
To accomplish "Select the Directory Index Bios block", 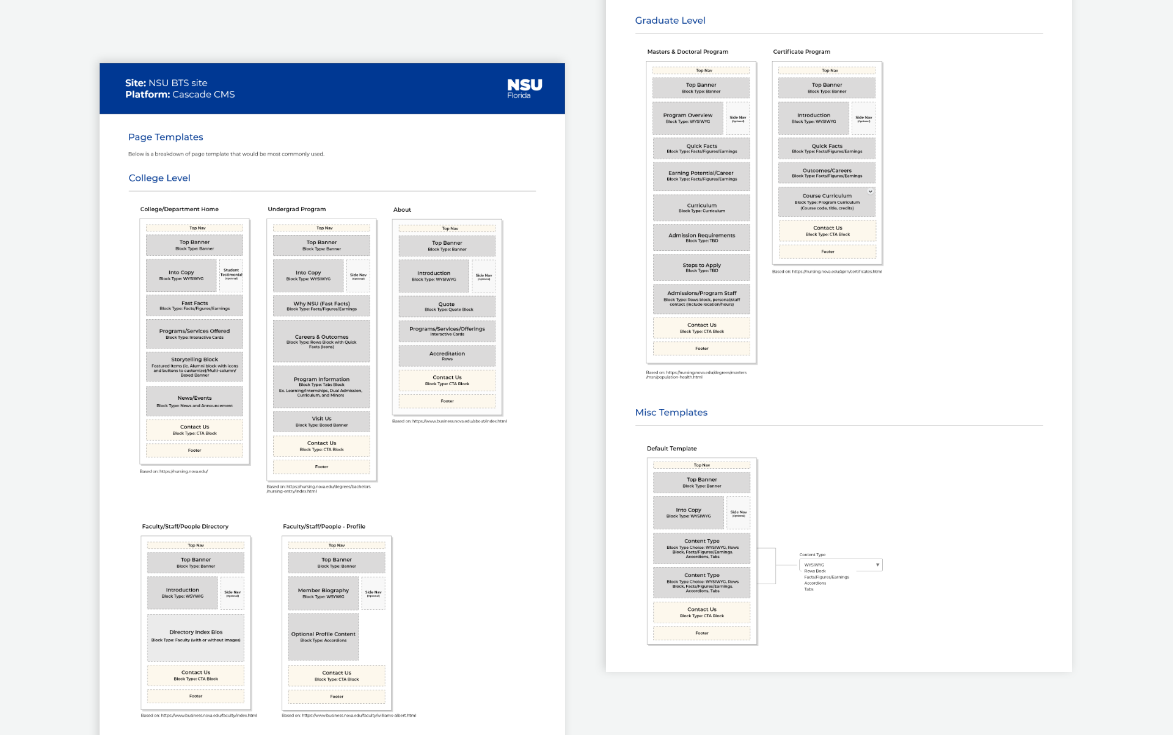I will [195, 637].
